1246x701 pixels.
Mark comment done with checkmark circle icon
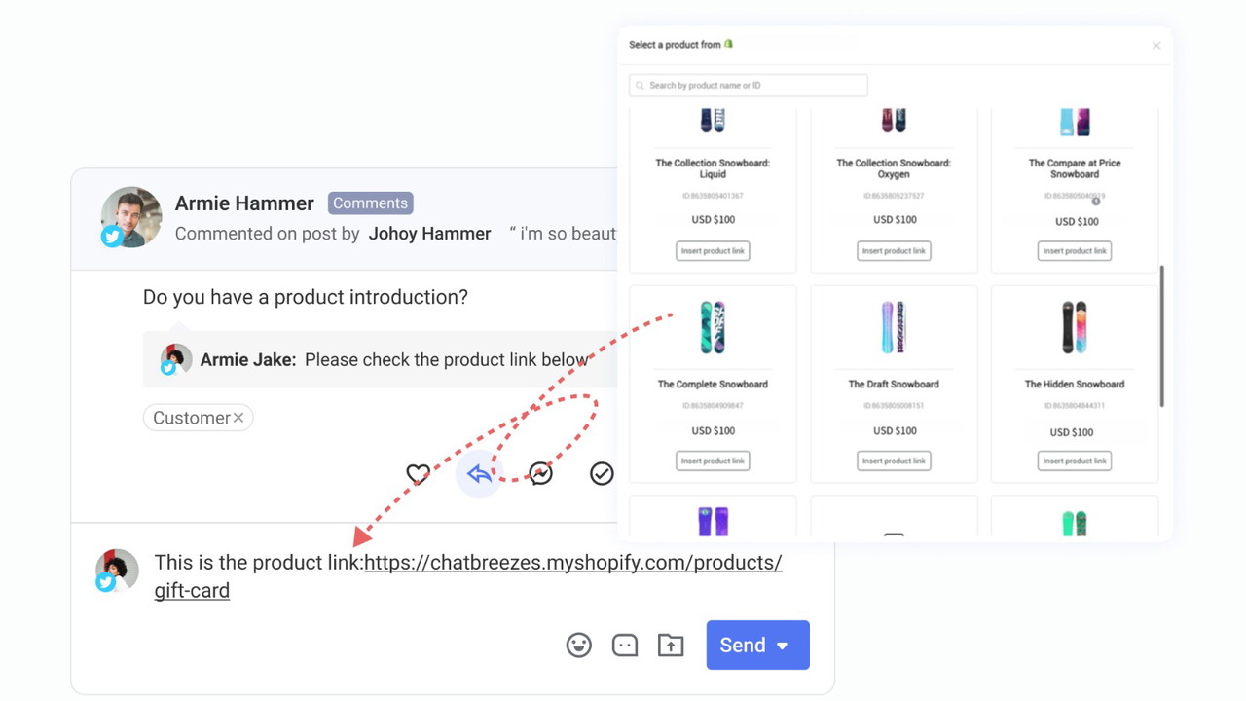tap(602, 474)
